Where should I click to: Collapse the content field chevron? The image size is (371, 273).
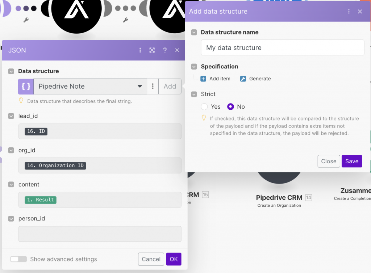[11, 185]
